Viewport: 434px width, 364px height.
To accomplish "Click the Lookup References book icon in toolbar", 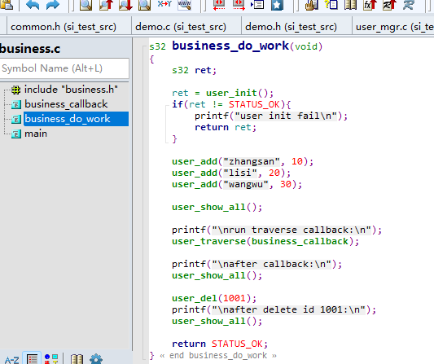I will click(350, 5).
